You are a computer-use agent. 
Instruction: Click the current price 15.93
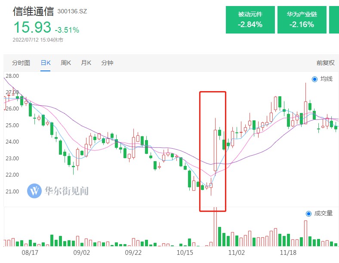(32, 28)
